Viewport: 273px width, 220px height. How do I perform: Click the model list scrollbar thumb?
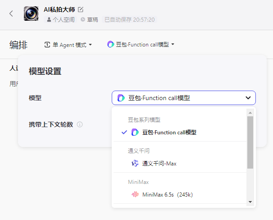click(250, 142)
